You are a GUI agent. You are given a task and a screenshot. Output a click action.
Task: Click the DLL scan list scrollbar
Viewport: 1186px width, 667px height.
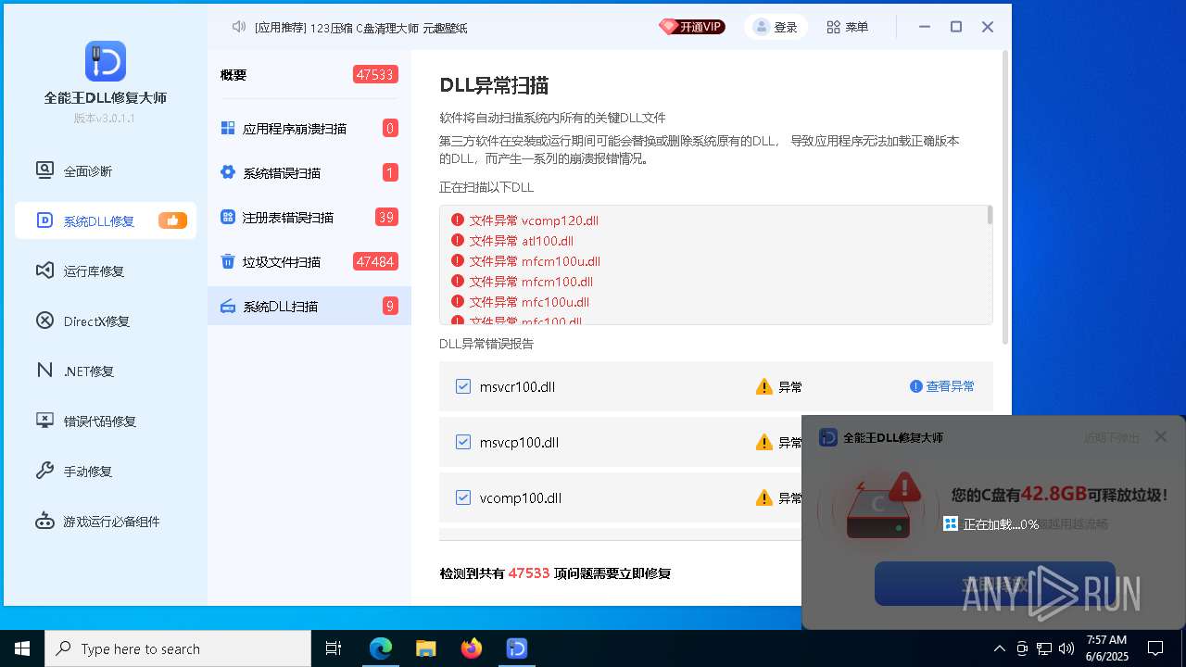tap(990, 215)
